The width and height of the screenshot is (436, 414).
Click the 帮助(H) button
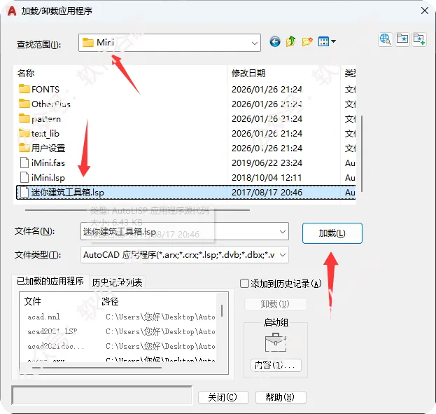[281, 397]
